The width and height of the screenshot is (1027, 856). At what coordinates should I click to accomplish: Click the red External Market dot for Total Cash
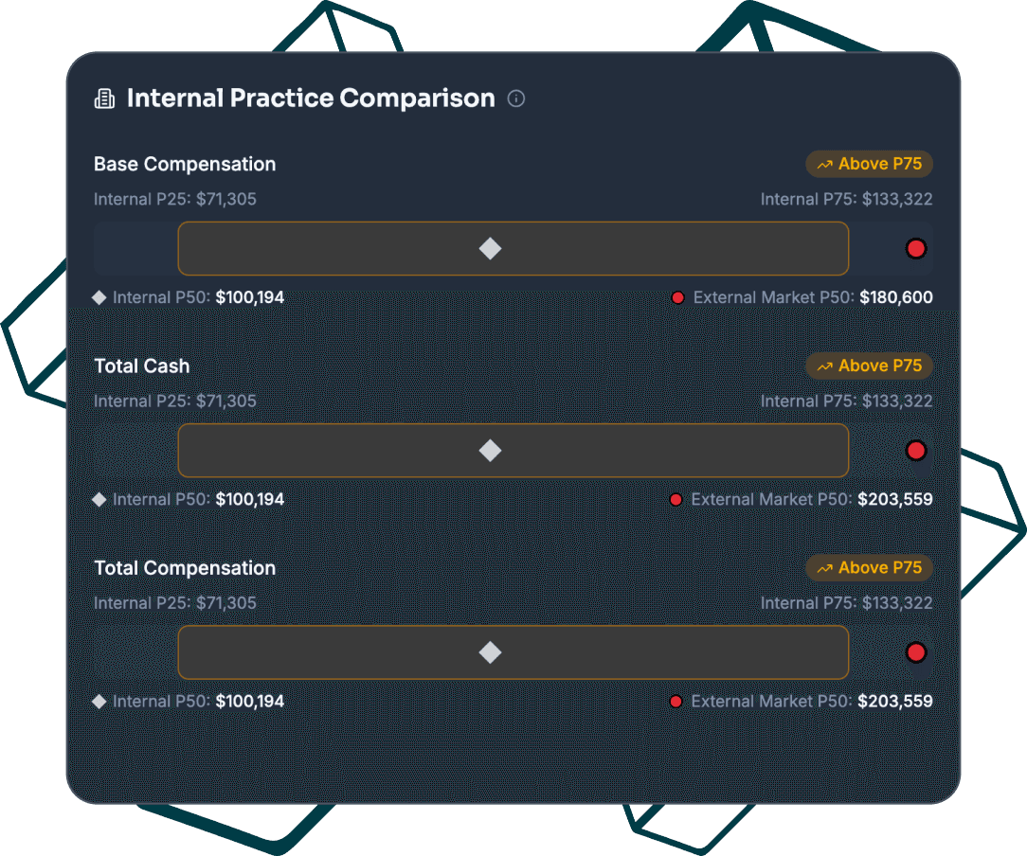(x=915, y=450)
